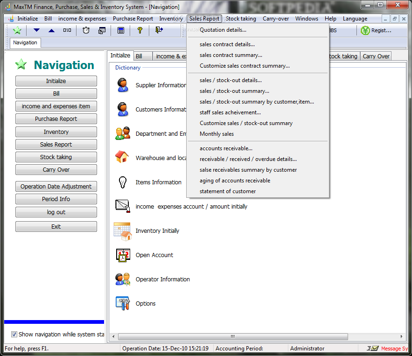Click the Options text link

tap(146, 303)
